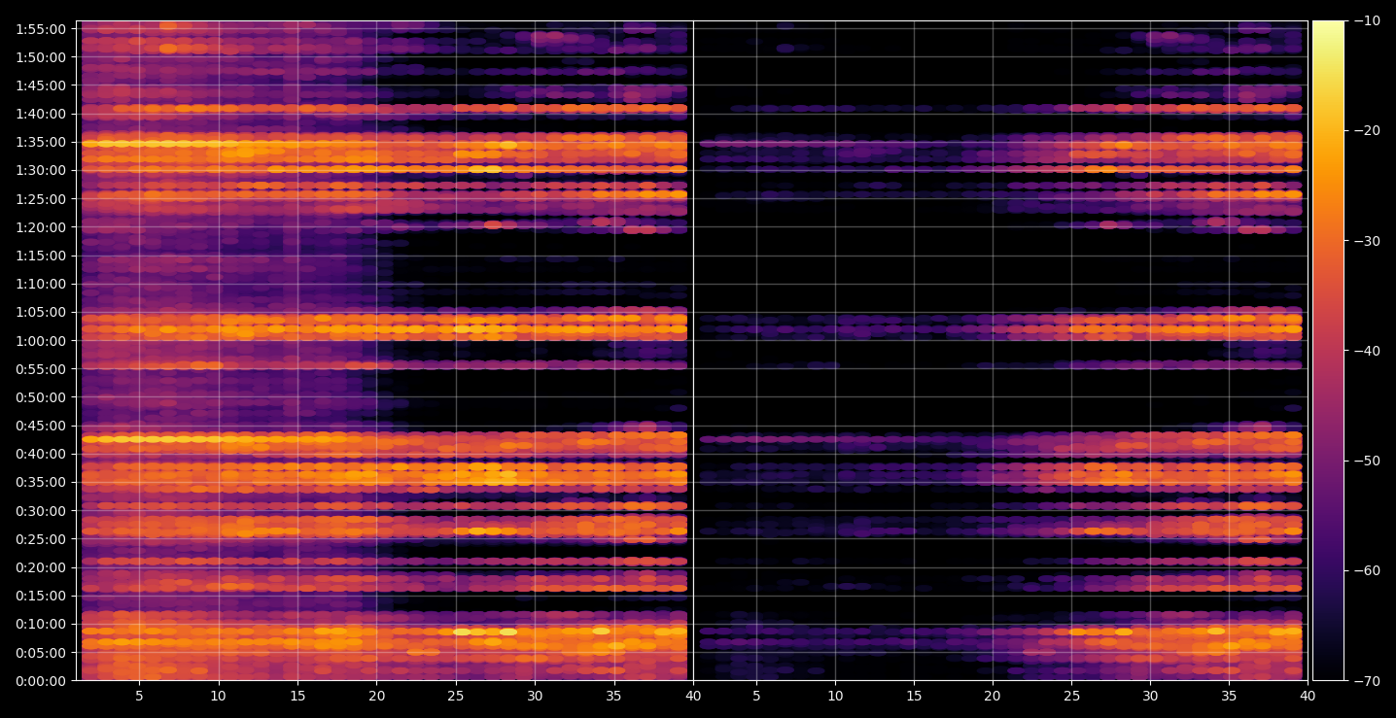The height and width of the screenshot is (718, 1396).
Task: Click the 1:30:00 y-axis tick label
Action: 42,170
